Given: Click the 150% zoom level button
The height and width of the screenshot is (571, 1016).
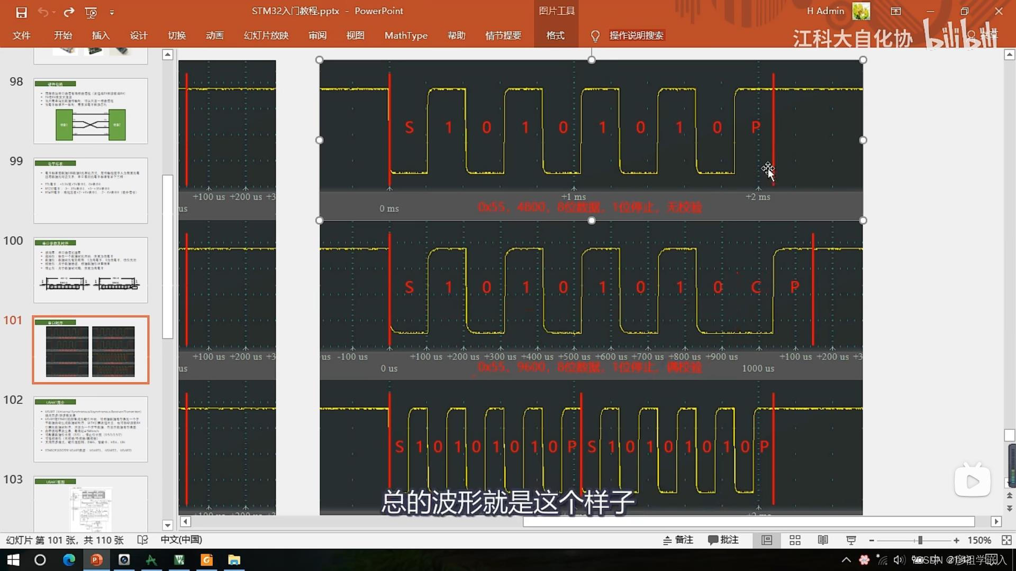Looking at the screenshot, I should (979, 540).
